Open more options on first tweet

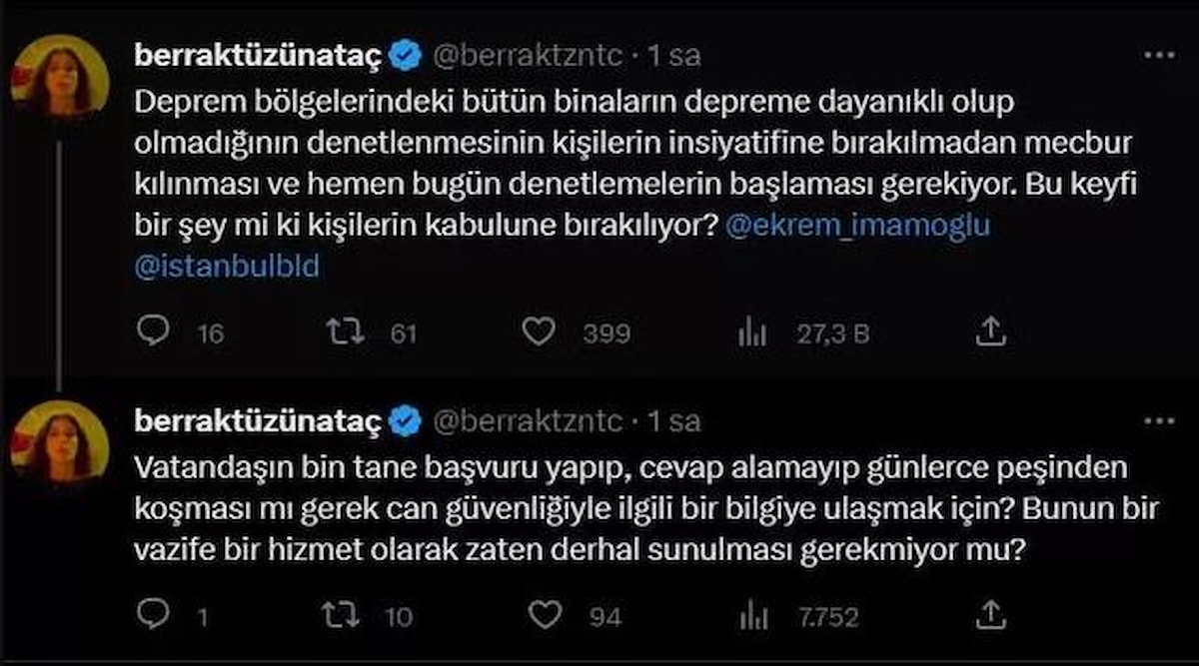[x=1159, y=56]
